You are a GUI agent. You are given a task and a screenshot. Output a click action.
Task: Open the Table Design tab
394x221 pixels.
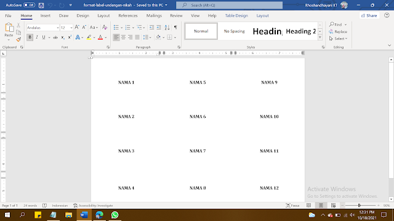coord(236,15)
